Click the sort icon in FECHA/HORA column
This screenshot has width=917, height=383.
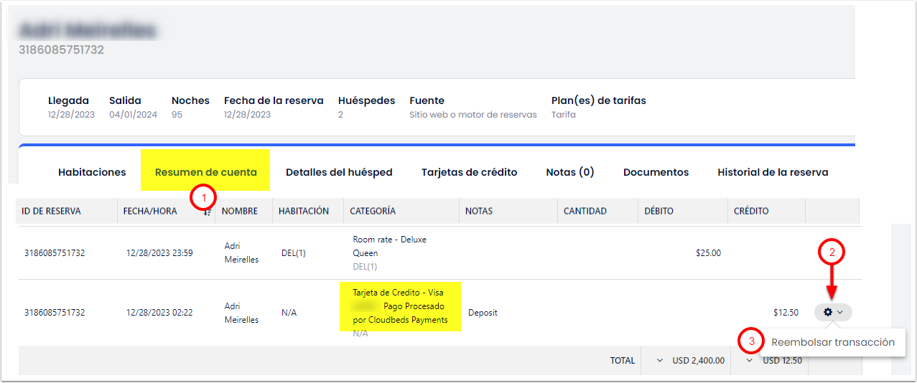click(207, 212)
